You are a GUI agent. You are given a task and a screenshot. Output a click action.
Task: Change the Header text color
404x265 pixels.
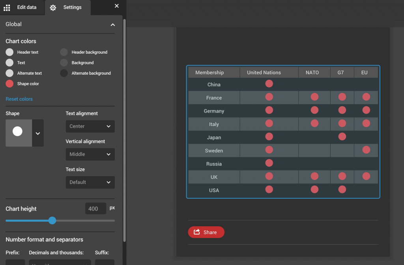click(x=9, y=52)
